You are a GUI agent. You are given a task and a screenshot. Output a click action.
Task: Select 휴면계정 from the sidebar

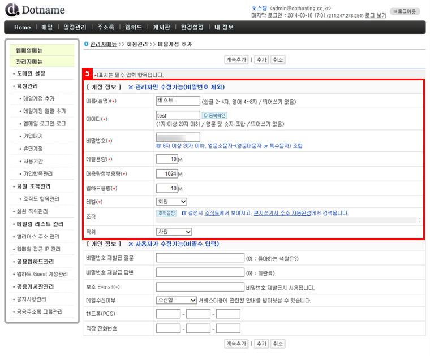pyautogui.click(x=33, y=149)
